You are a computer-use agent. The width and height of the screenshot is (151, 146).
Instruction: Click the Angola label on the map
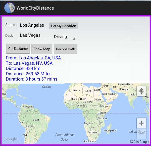pyautogui.click(x=87, y=123)
